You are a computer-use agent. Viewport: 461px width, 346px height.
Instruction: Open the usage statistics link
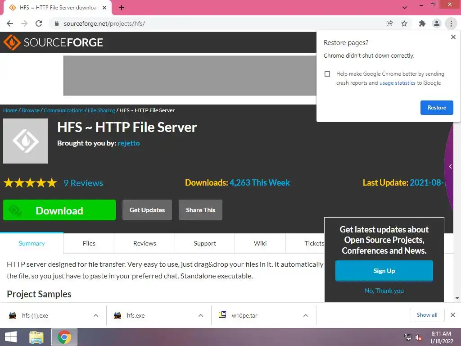397,83
